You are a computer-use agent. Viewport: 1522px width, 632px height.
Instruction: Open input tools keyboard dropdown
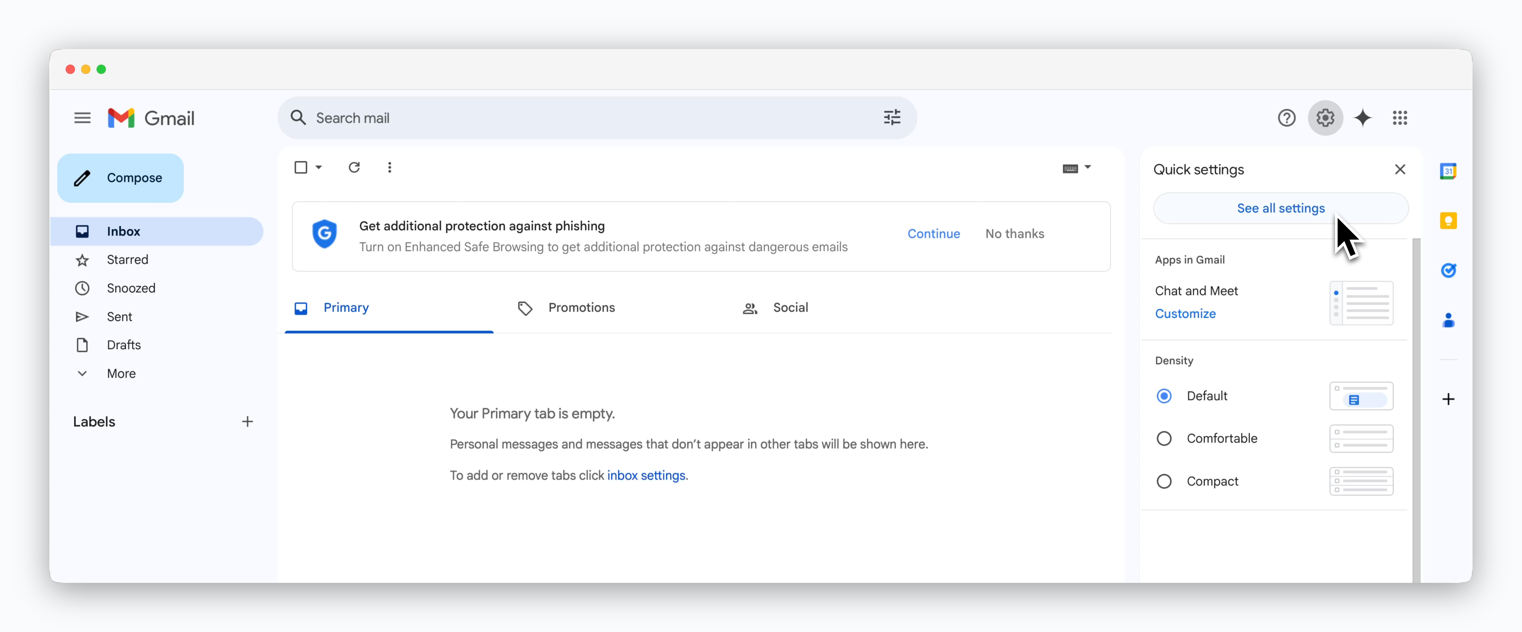pos(1077,168)
